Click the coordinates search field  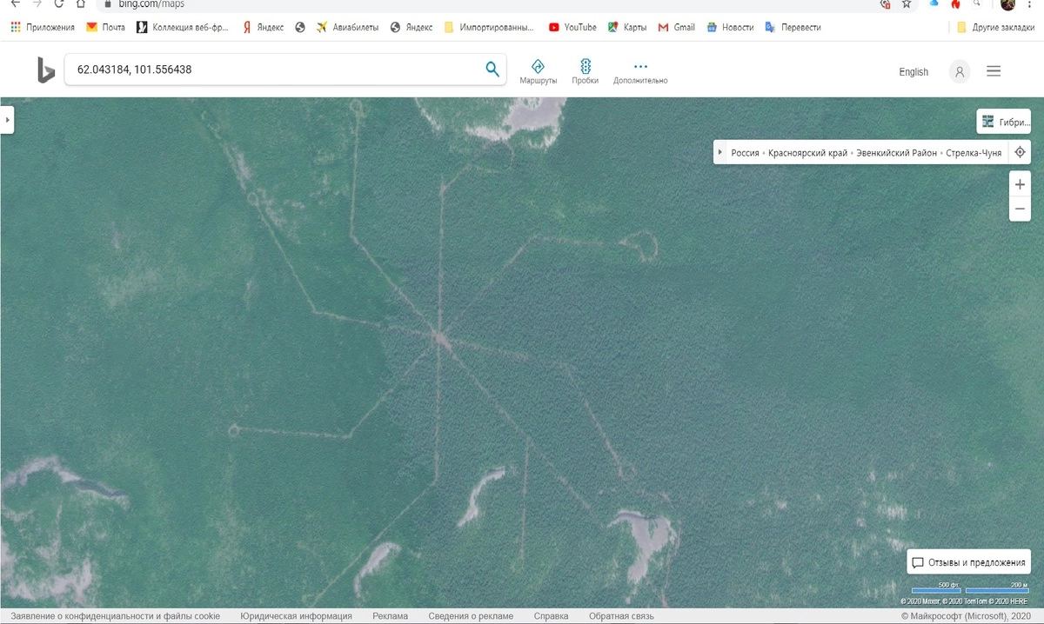click(x=274, y=70)
